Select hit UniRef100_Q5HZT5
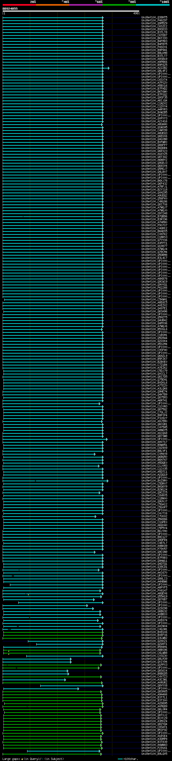172x761 pixels. coord(154,317)
